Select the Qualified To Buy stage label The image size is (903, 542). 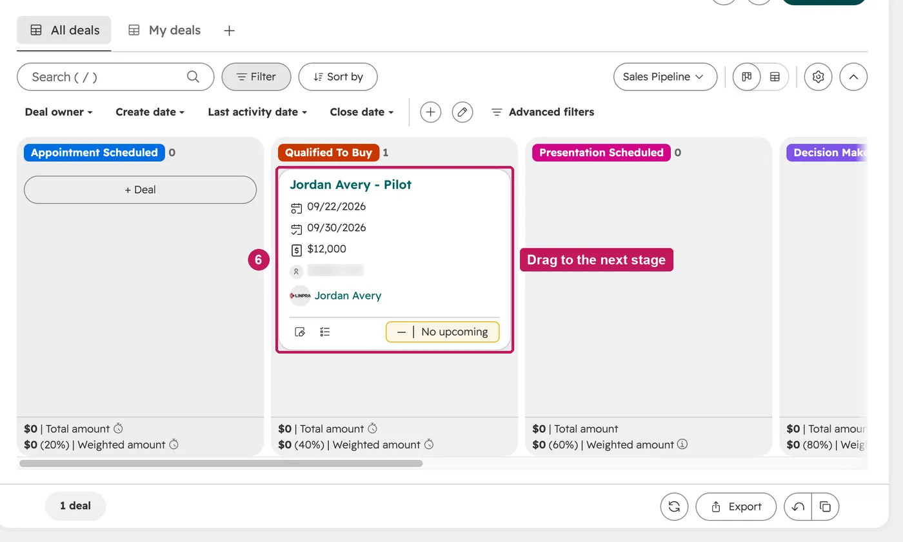click(x=328, y=152)
